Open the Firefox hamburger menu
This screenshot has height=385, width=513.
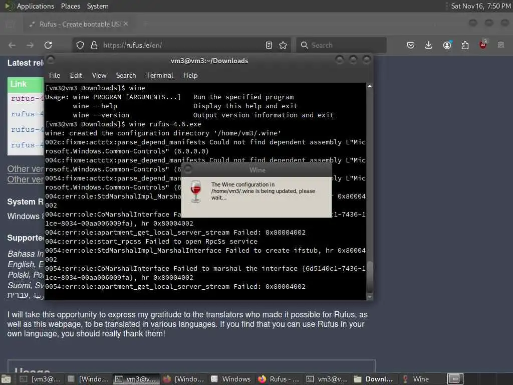[x=501, y=45]
